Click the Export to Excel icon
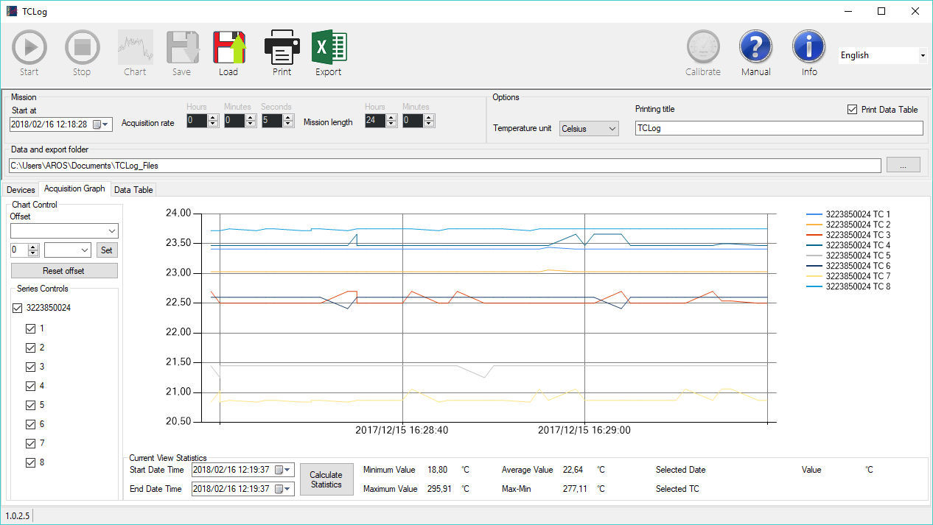Viewport: 933px width, 525px height. click(329, 46)
